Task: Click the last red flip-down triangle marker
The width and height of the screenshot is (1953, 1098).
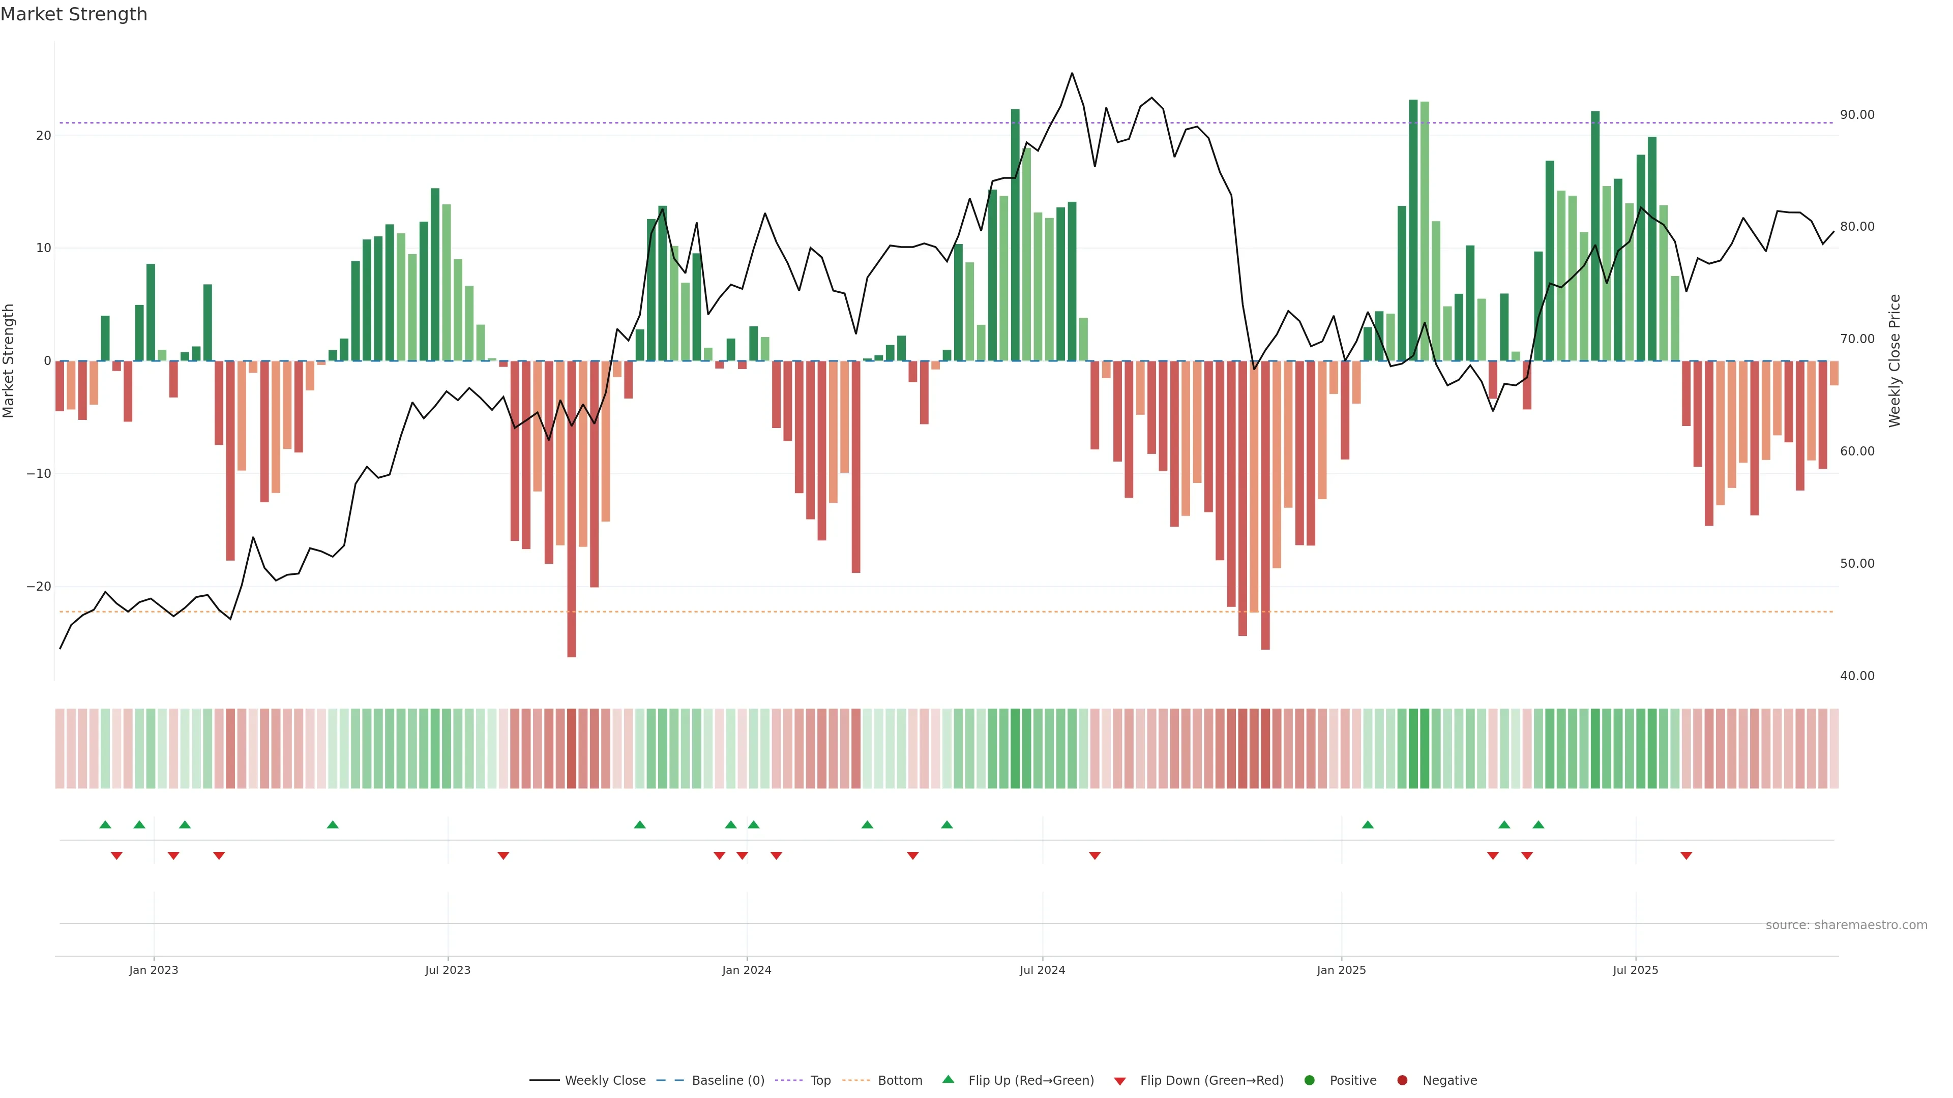Action: pyautogui.click(x=1686, y=856)
